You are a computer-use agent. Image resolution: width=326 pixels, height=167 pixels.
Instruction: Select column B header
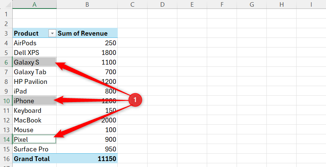[87, 4]
